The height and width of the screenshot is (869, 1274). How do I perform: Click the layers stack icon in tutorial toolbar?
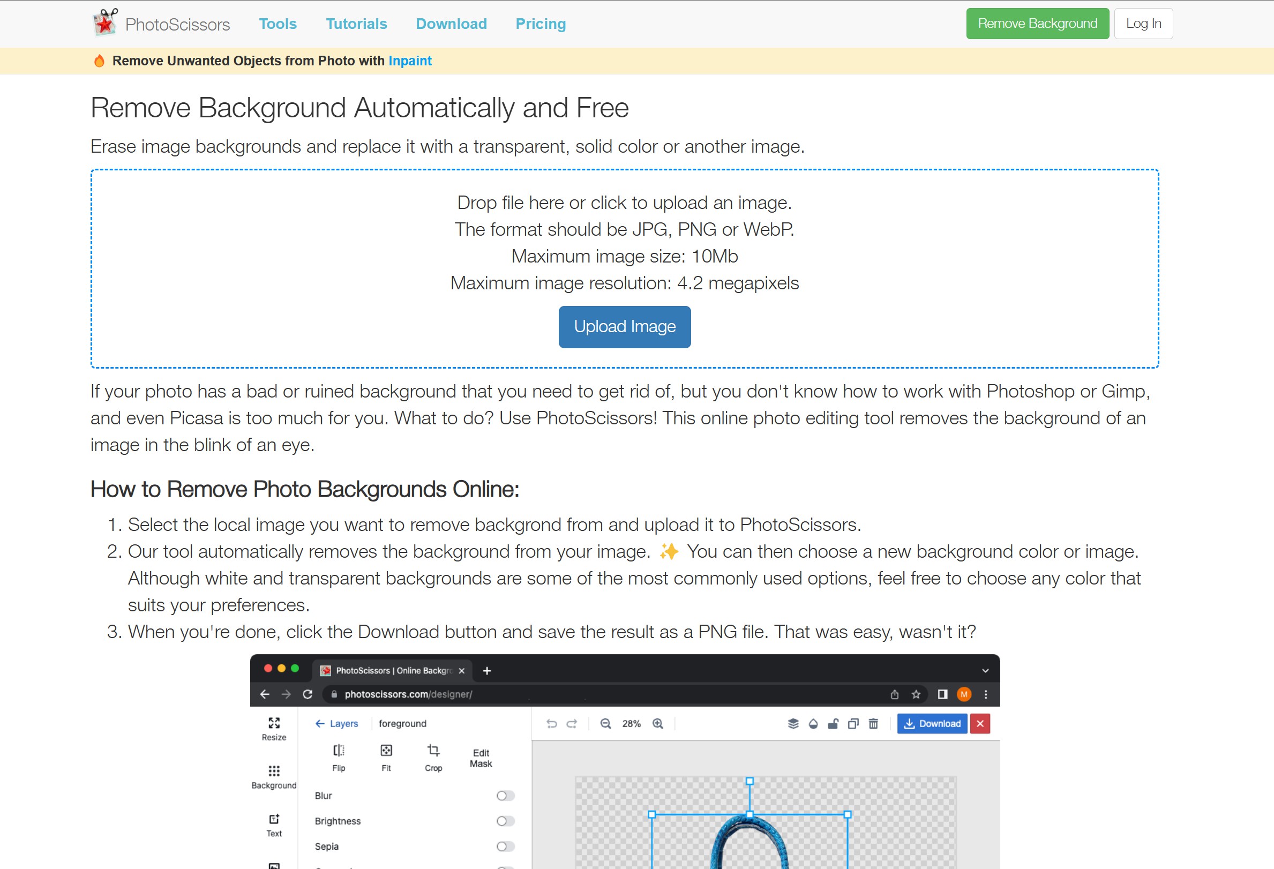click(793, 724)
